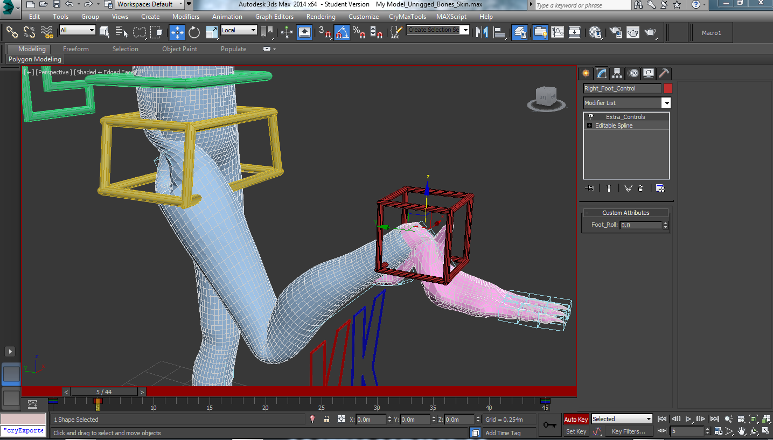Click the Select Object toolbar icon
Screen dimensions: 773x440
(x=103, y=32)
